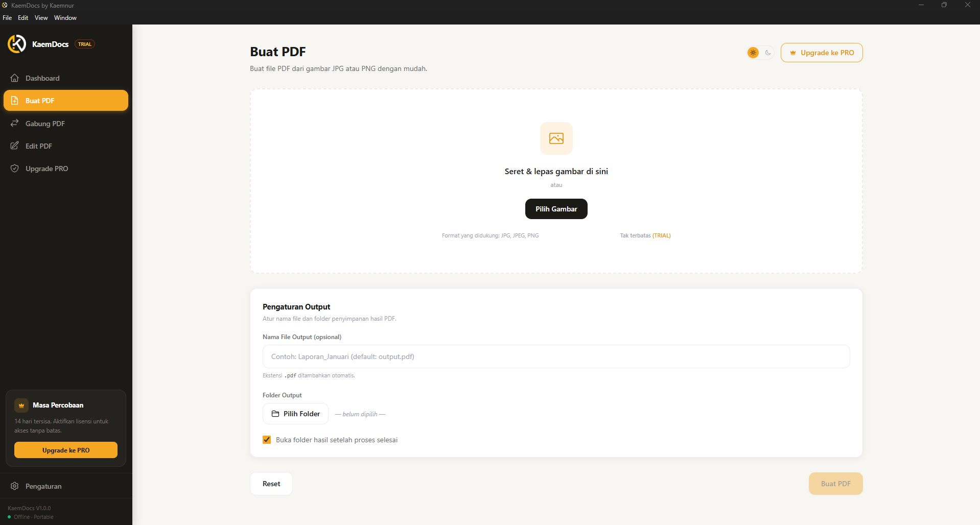Viewport: 980px width, 525px height.
Task: Click the crown icon in Masa Percobaan card
Action: coord(21,405)
